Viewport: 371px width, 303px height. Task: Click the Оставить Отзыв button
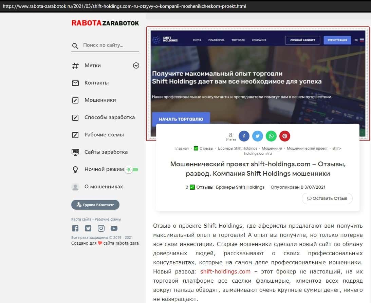tap(327, 198)
